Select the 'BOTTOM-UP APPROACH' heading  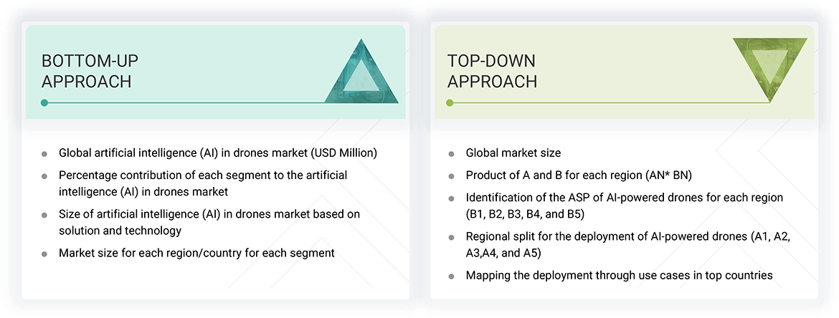point(86,71)
